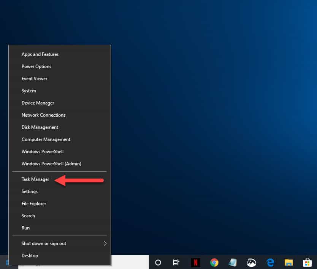Image resolution: width=317 pixels, height=269 pixels.
Task: Click the Cortana circle icon on taskbar
Action: 158,263
